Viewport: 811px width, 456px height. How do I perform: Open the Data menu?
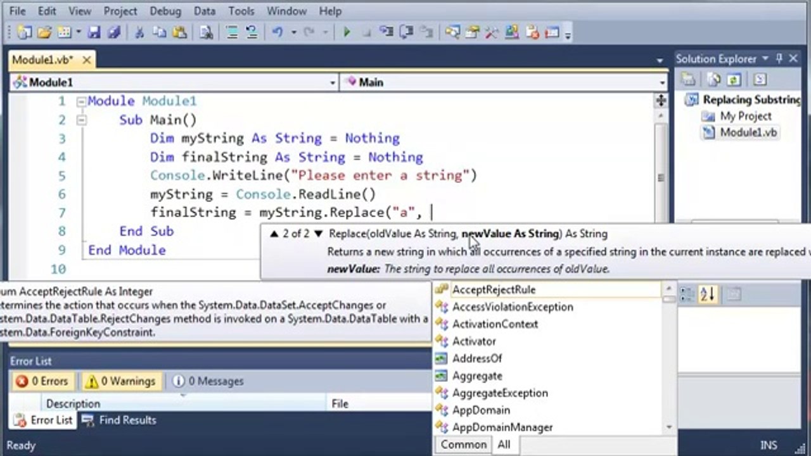pos(205,11)
